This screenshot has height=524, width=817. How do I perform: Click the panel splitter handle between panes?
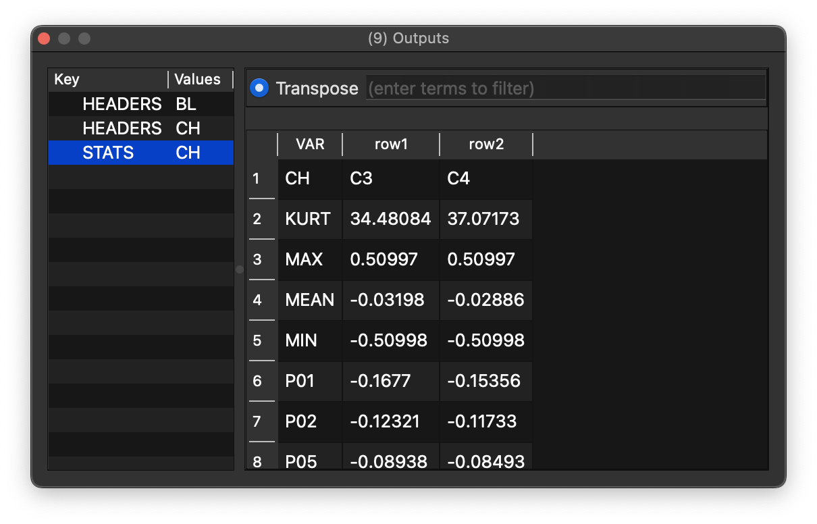(239, 269)
